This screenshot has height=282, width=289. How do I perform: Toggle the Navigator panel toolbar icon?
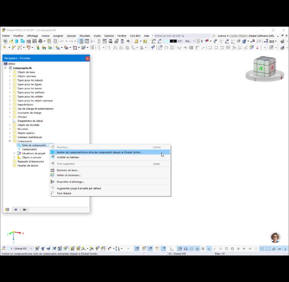point(81,41)
